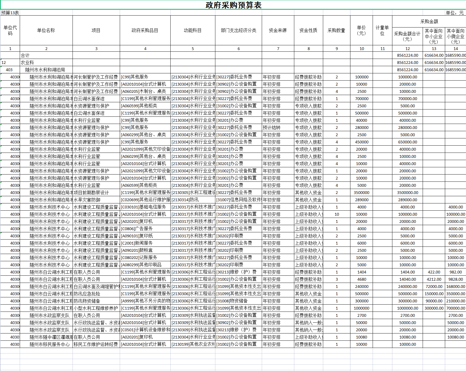Select the [C0501]计算机设备维修和 cell

[145, 330]
